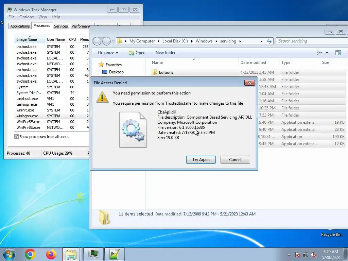This screenshot has width=348, height=261.
Task: Select the wininit.exe process
Action: click(52, 110)
